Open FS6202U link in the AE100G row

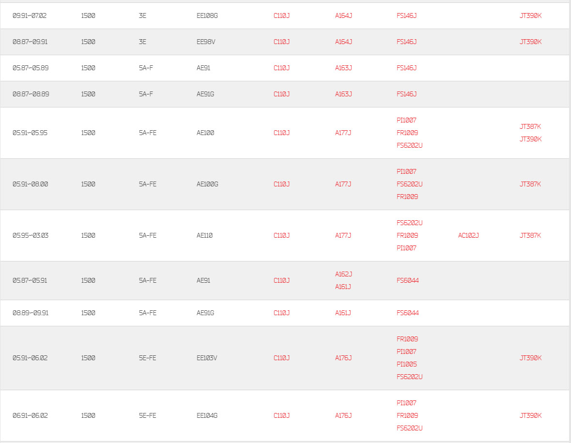[x=409, y=184]
